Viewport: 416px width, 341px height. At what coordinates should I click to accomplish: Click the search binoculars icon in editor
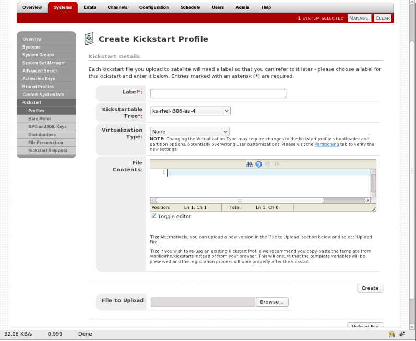tap(249, 164)
